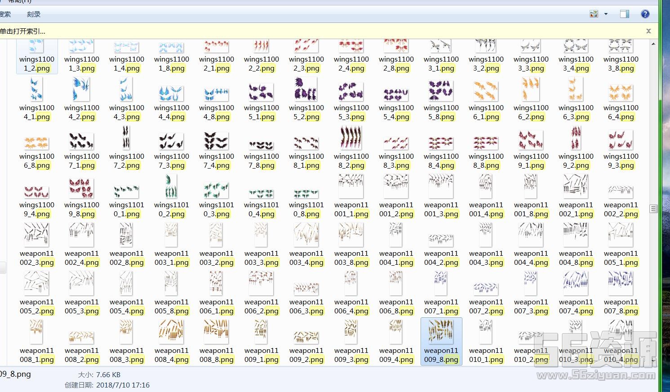Screen dimensions: 670x392
Task: Select the wings11006_2.png orange wings file
Action: (531, 89)
